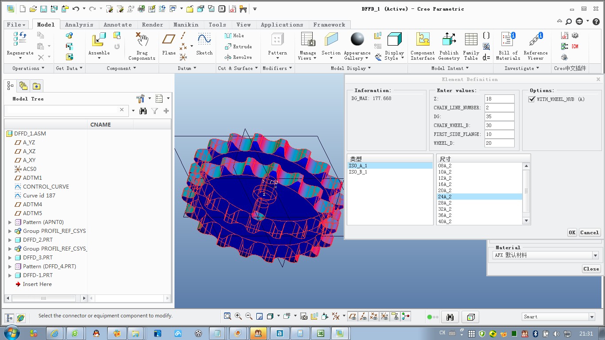Toggle datum plane display in bottom toolbar
This screenshot has height=340, width=605.
pyautogui.click(x=353, y=316)
